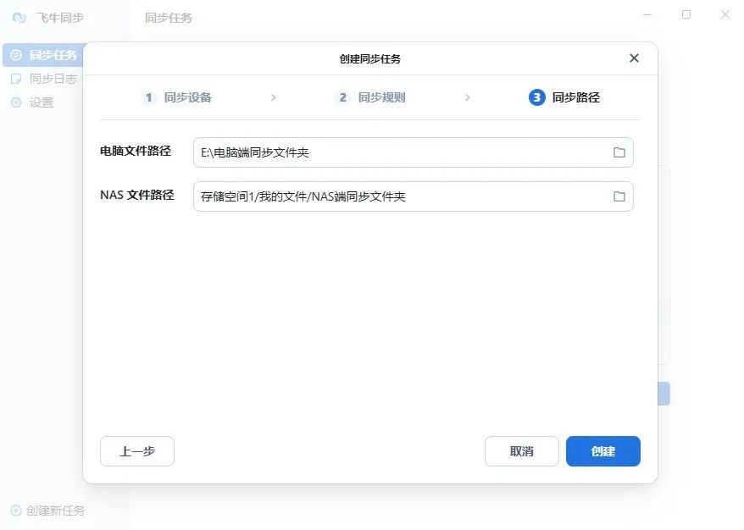Click the NAS 文件路径 label
Viewport: 744px width, 530px height.
point(137,195)
